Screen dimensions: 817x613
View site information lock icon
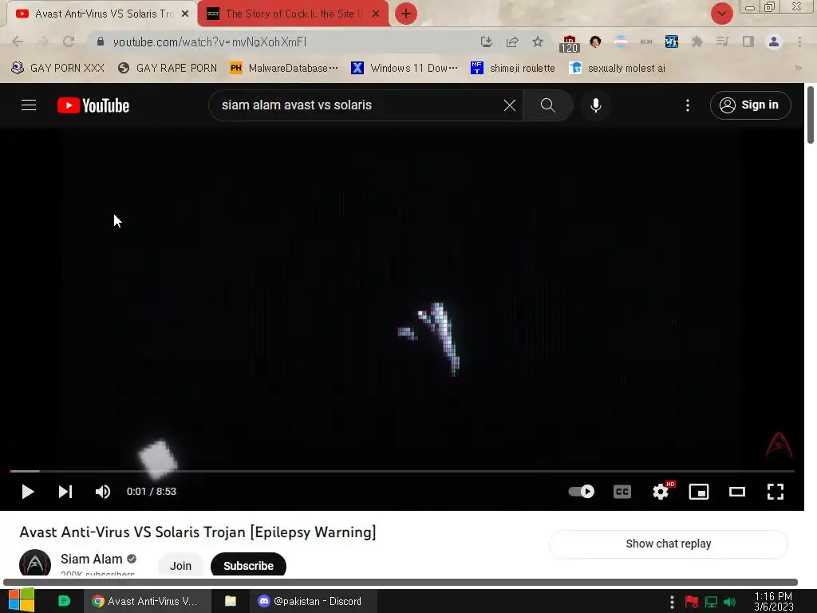[101, 42]
